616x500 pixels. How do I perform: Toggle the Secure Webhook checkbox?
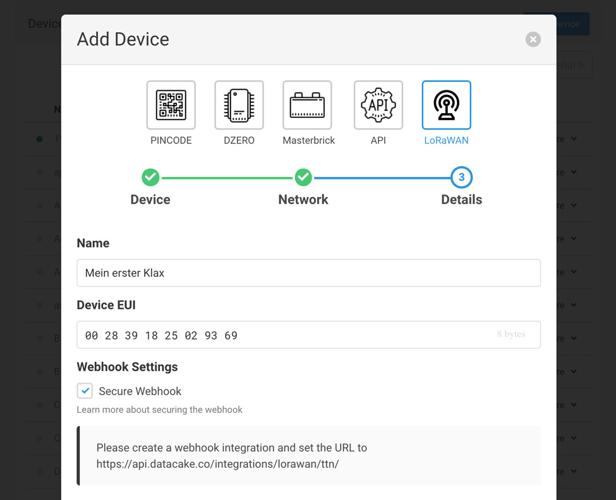pos(85,391)
